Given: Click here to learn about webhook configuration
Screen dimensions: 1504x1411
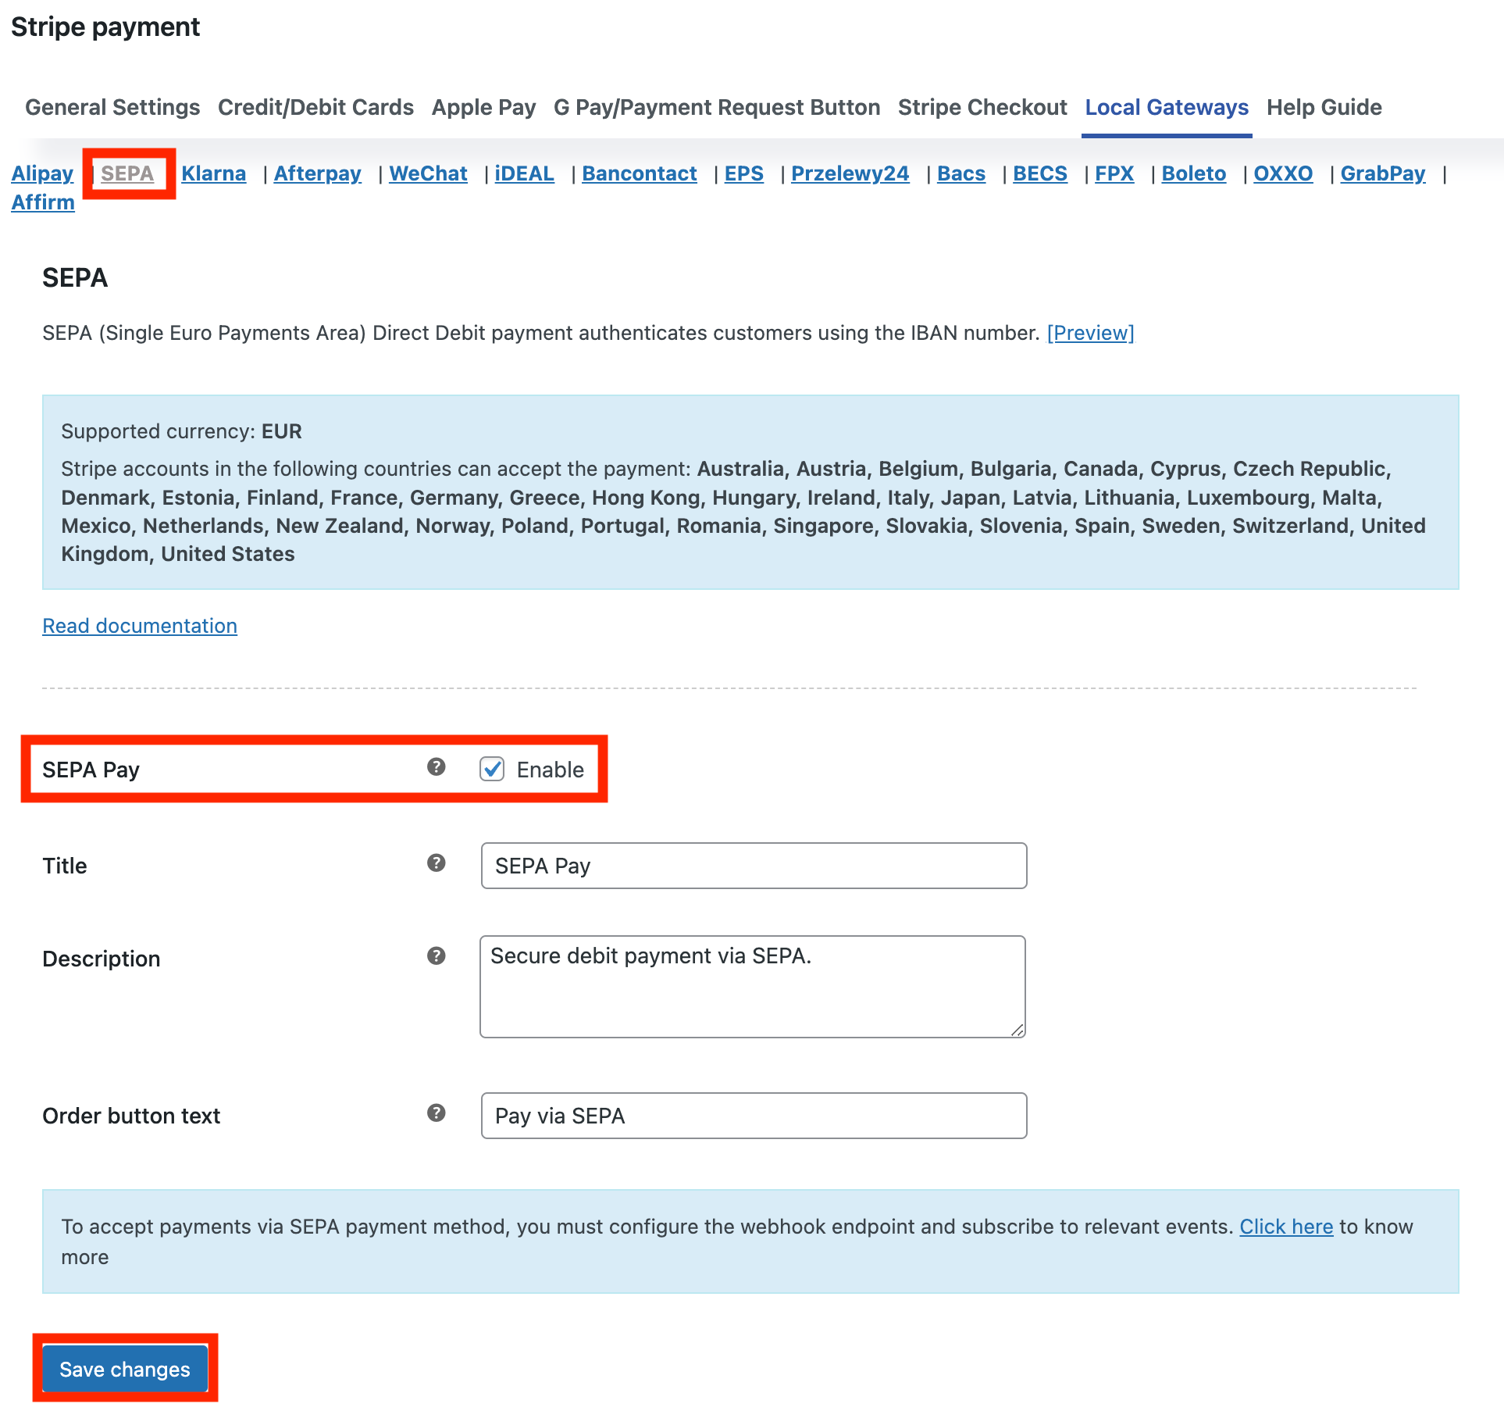Looking at the screenshot, I should click(x=1285, y=1227).
